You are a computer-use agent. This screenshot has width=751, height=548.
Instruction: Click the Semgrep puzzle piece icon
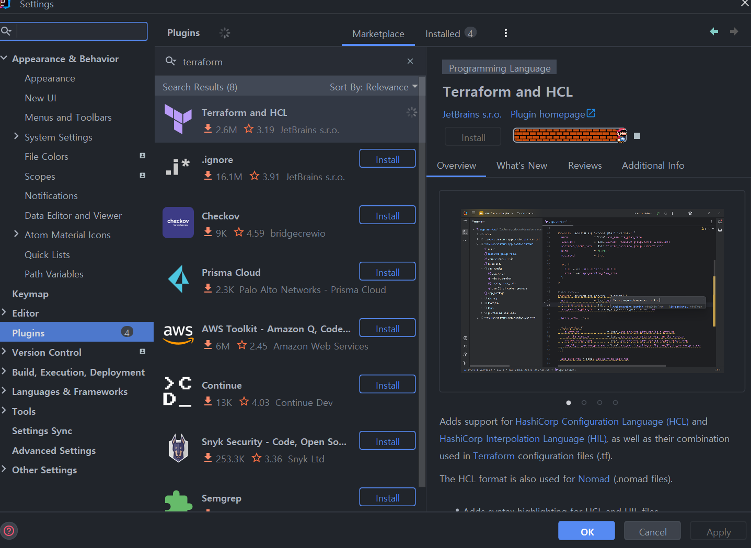click(178, 502)
